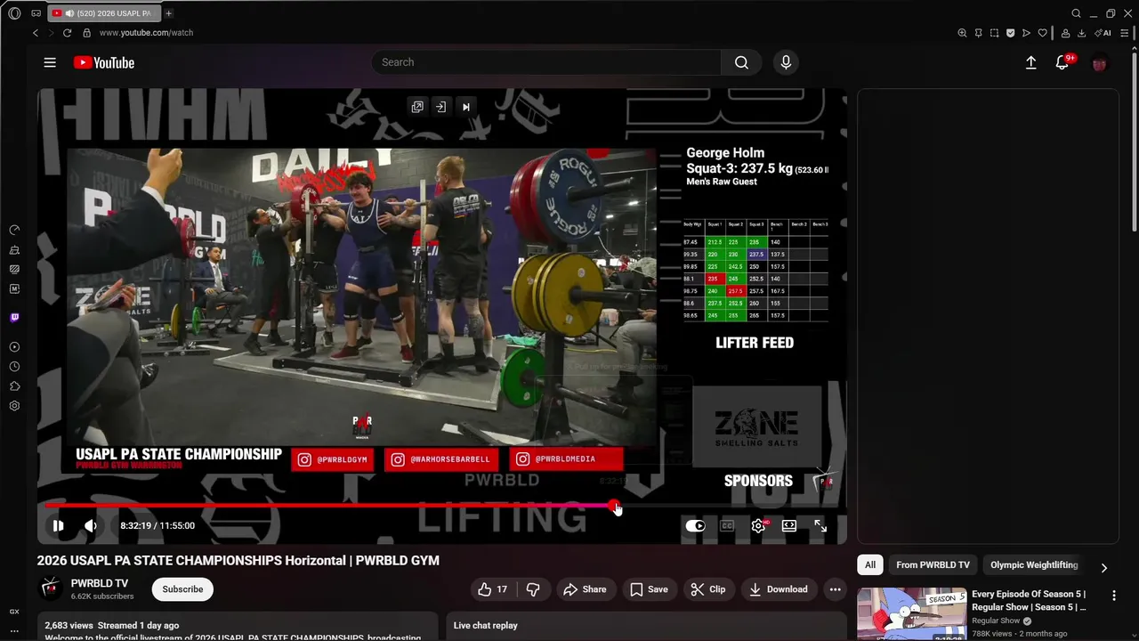Open the PWRBLD TV channel name link
The width and height of the screenshot is (1139, 641).
coord(100,583)
